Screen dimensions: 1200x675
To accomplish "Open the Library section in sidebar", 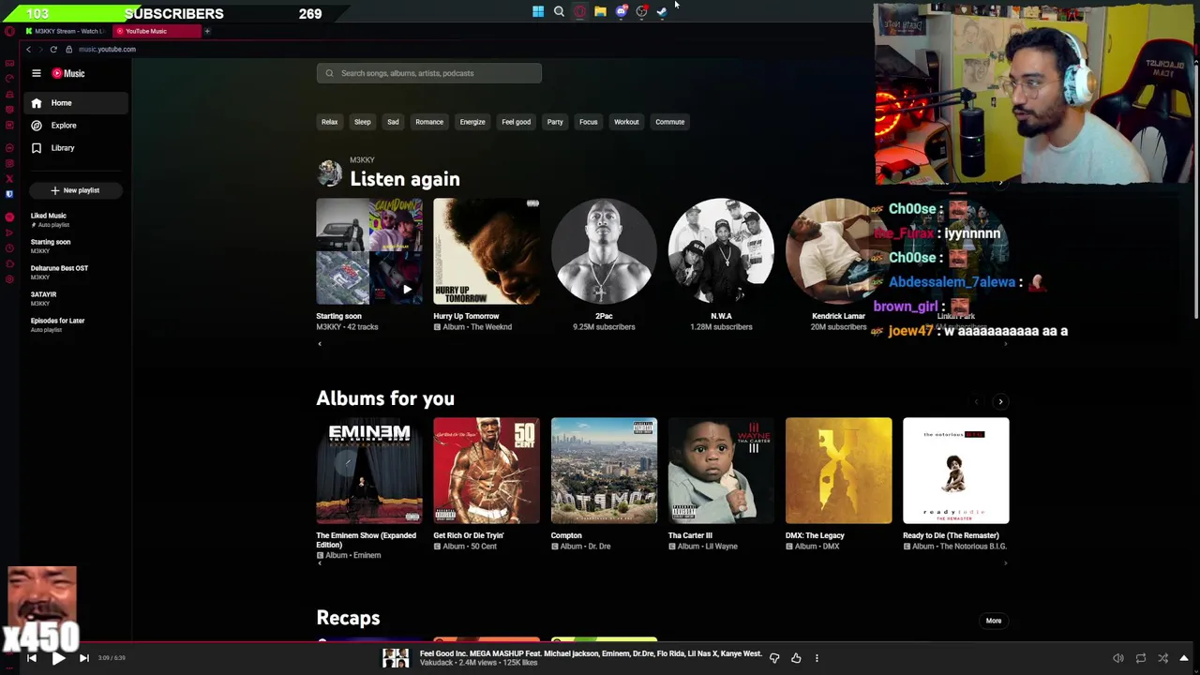I will tap(77, 148).
